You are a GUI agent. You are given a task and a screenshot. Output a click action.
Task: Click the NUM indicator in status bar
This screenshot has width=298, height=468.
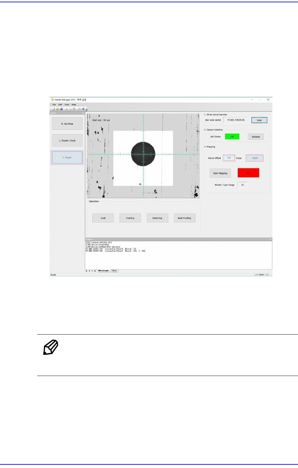pyautogui.click(x=261, y=275)
